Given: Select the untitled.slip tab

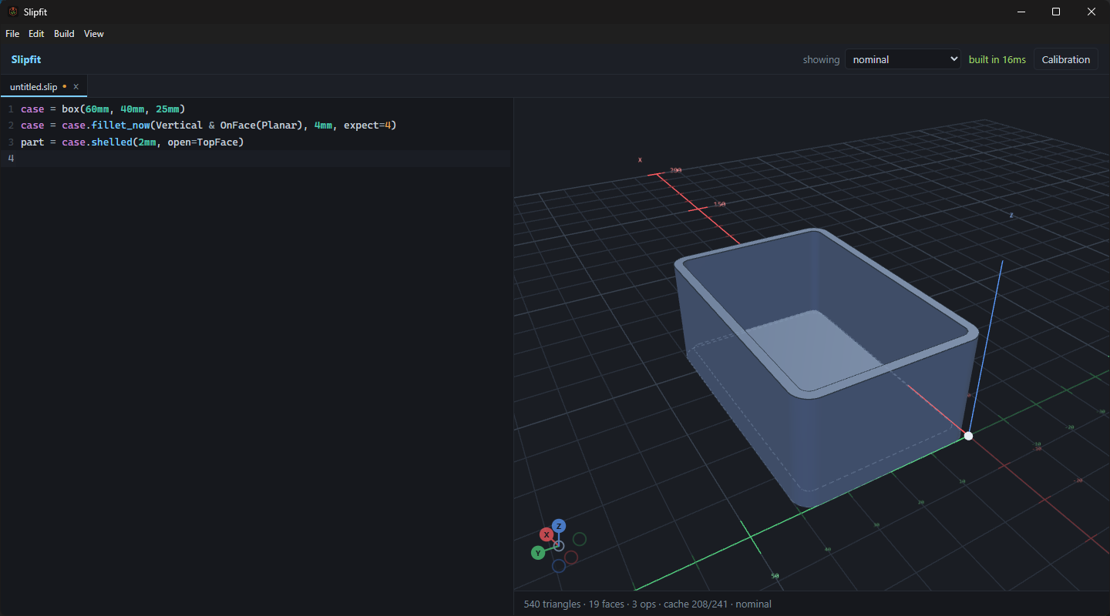Looking at the screenshot, I should pos(44,86).
